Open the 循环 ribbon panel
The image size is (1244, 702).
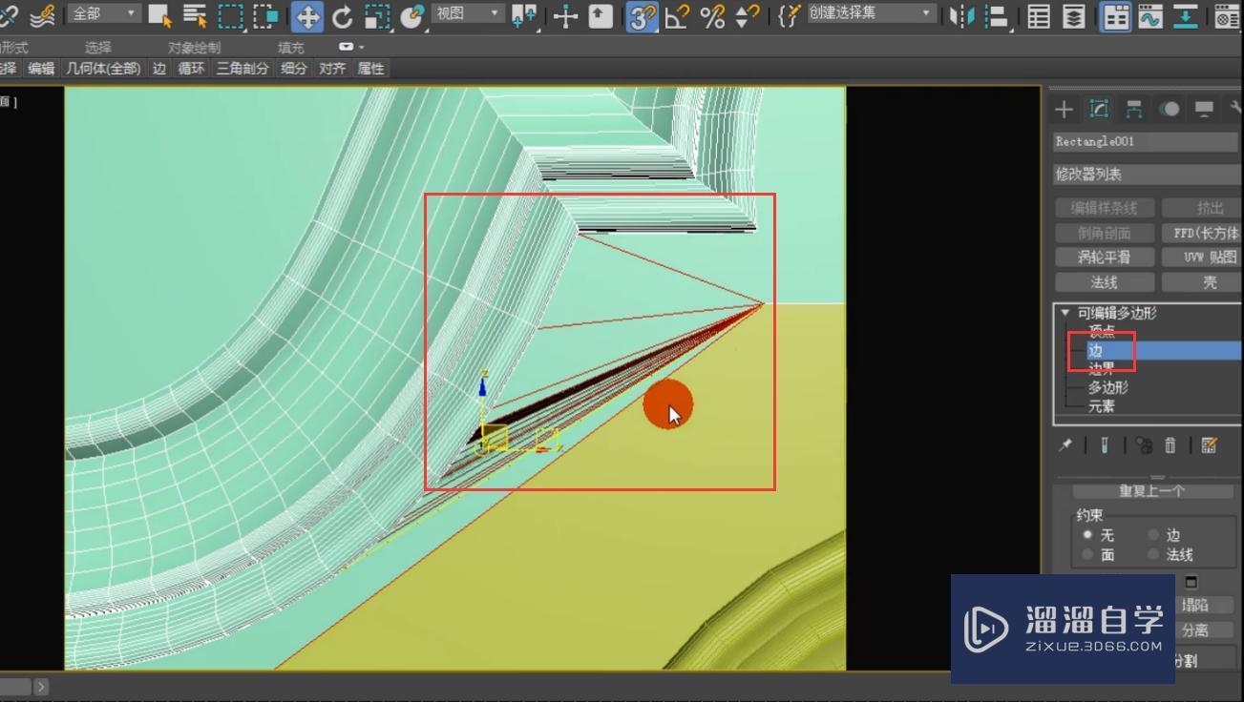point(191,69)
